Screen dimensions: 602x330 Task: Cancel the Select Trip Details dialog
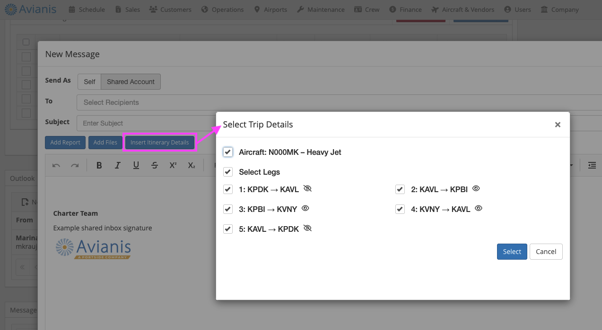[546, 252]
